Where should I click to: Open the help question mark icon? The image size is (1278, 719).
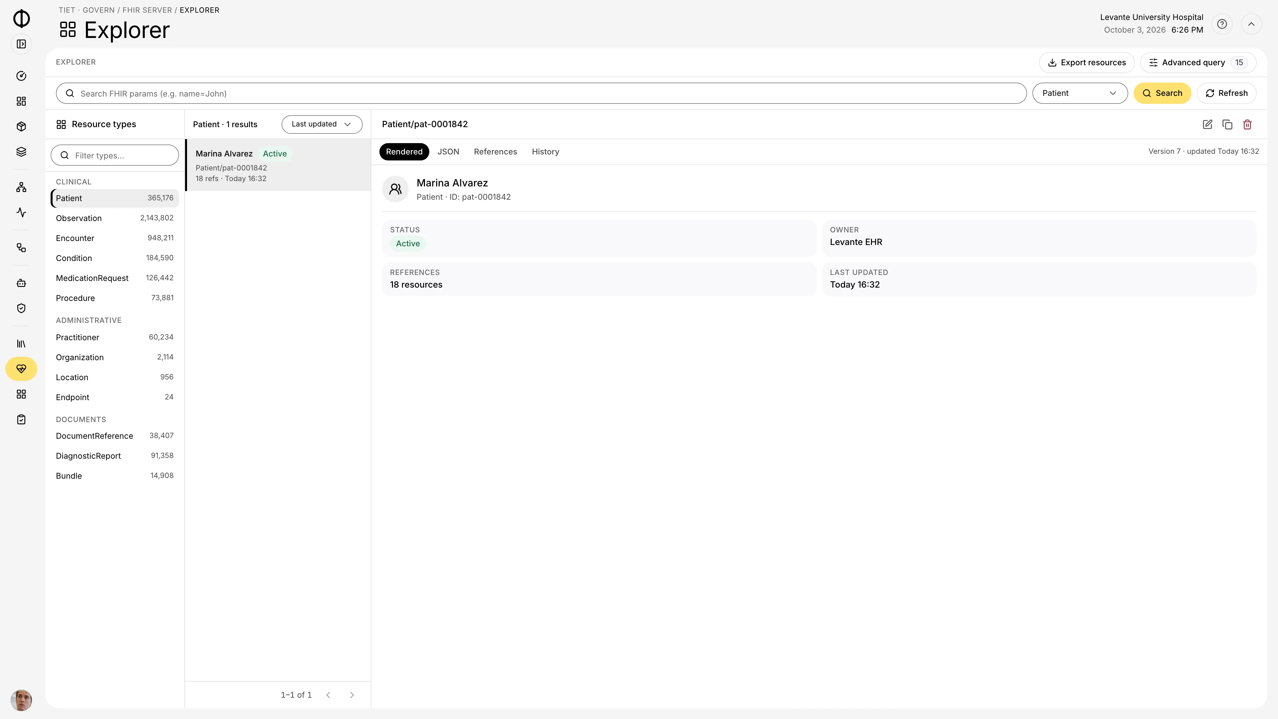[1222, 24]
